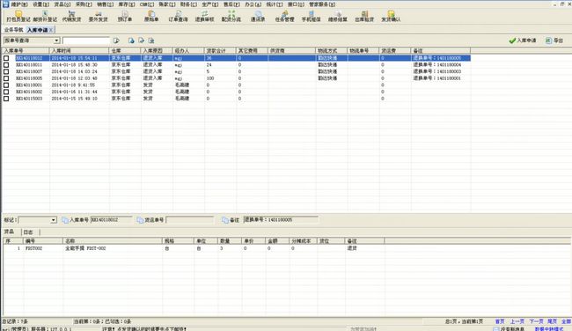Click into the 入库单号 field
Screen dimensions: 572x331
pos(111,220)
